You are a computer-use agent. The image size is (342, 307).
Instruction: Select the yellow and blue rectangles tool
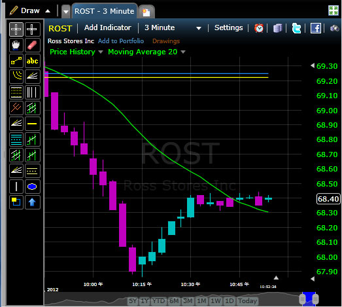16,202
